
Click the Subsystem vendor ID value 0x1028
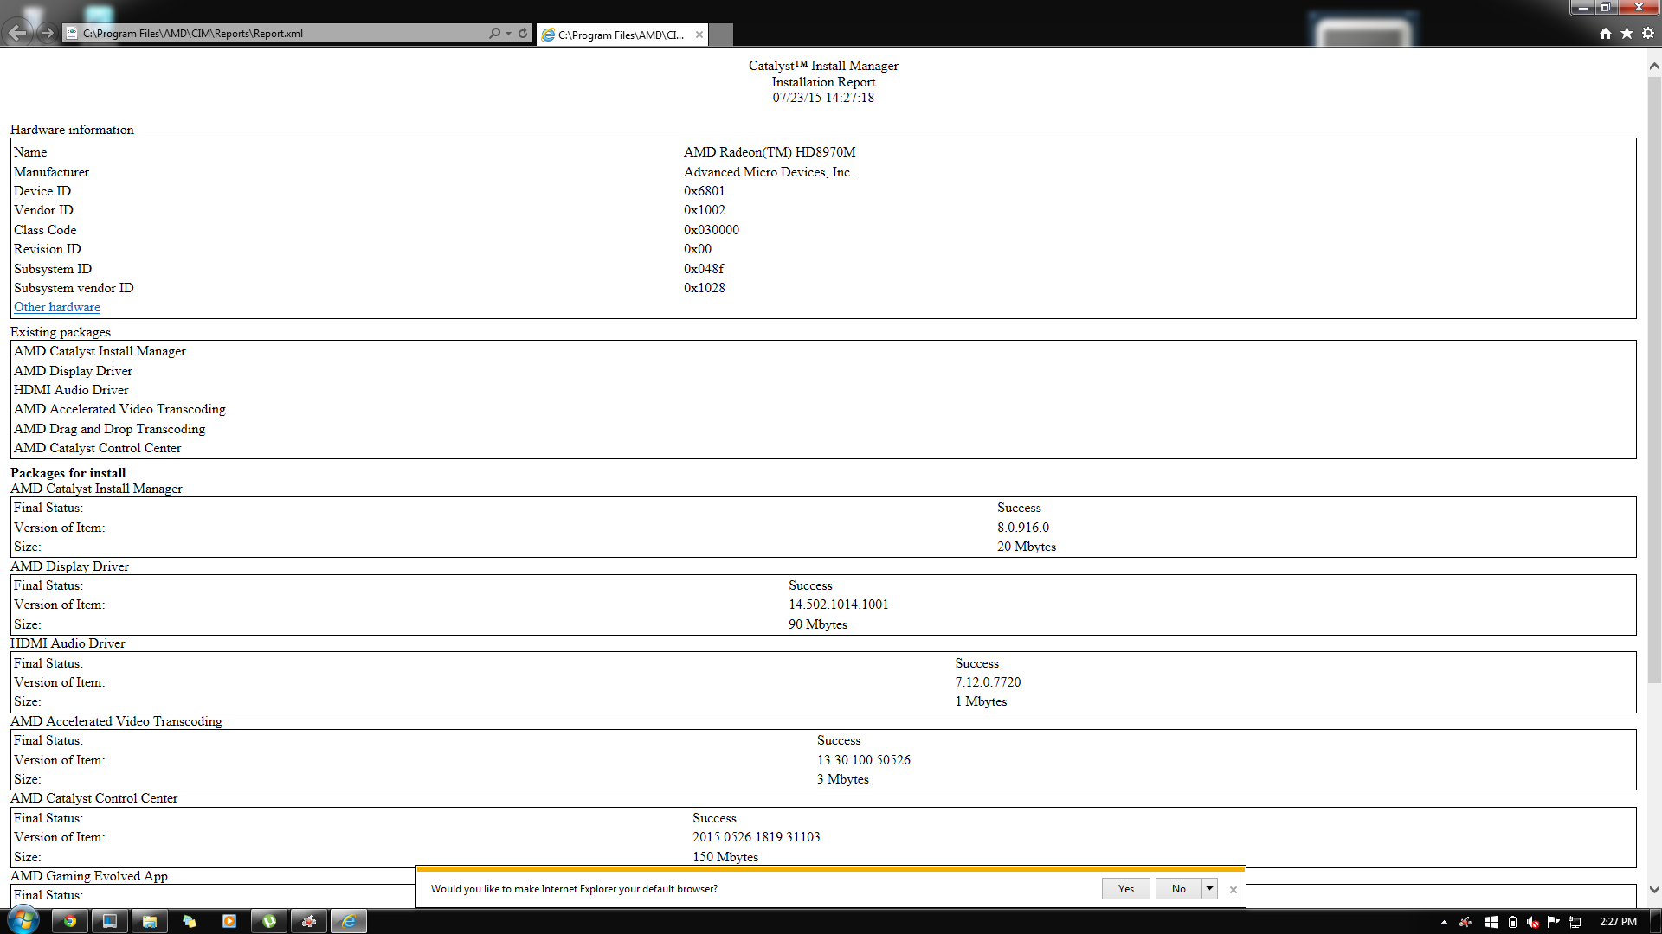(705, 288)
